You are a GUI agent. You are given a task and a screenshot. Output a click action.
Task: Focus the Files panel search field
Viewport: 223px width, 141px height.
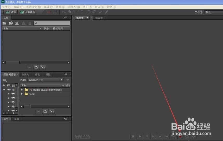(52, 23)
